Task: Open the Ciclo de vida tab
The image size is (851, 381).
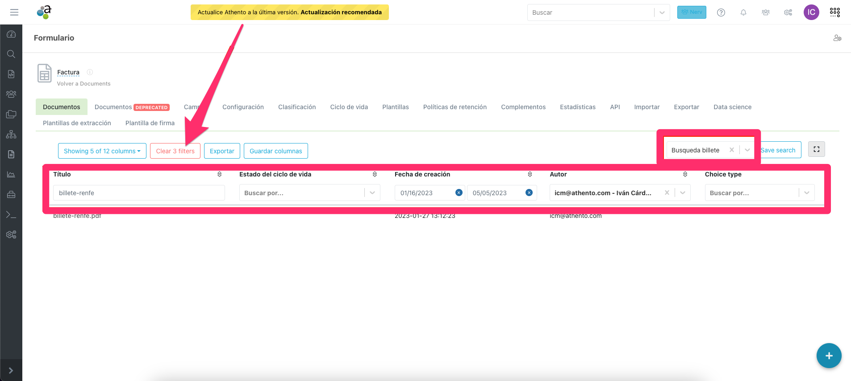Action: (349, 107)
